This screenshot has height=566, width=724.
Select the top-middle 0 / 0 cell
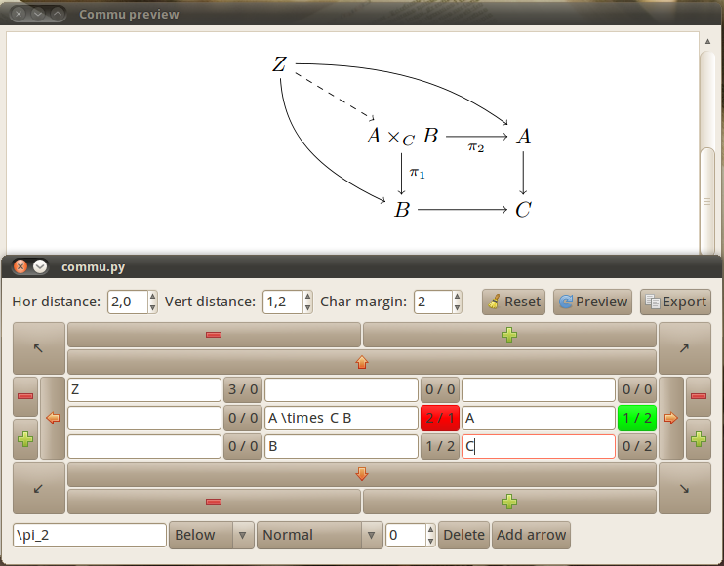[440, 389]
